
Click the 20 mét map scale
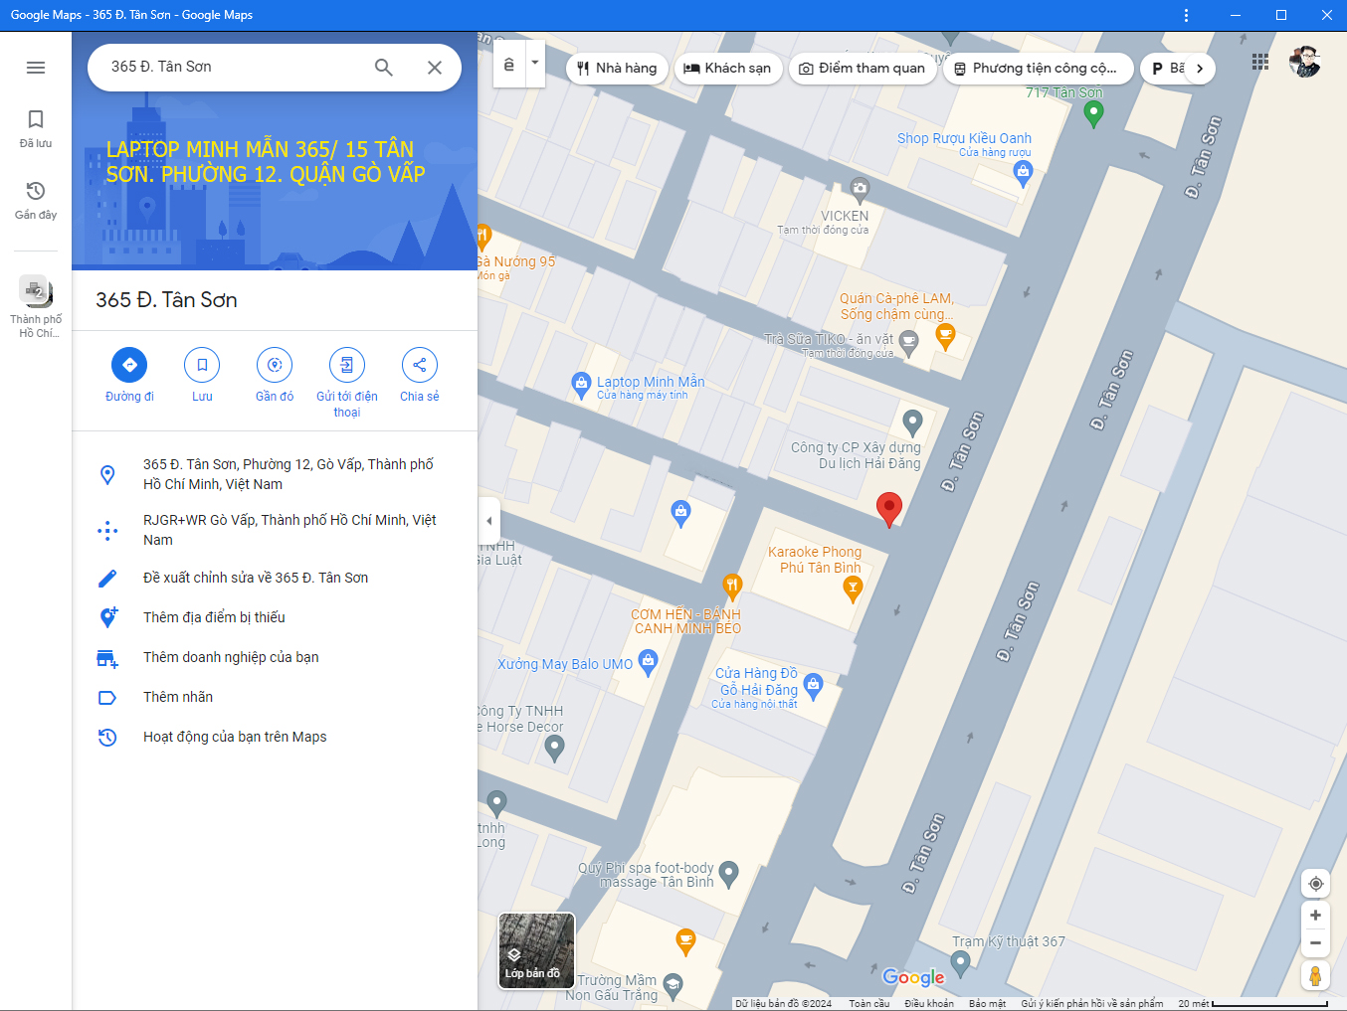(1252, 1003)
